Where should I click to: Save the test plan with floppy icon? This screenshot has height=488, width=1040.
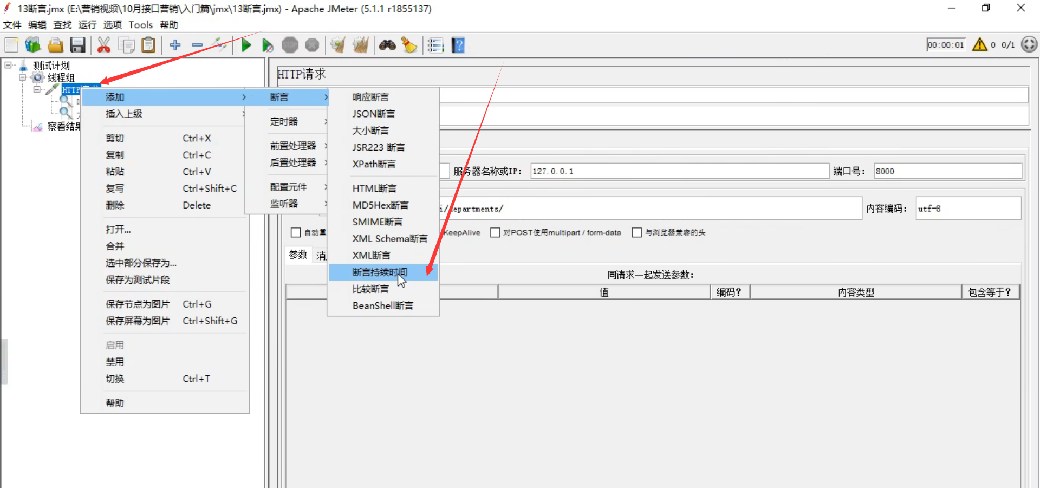click(x=77, y=45)
